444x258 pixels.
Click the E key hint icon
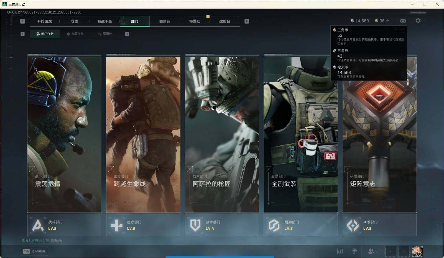click(x=247, y=21)
